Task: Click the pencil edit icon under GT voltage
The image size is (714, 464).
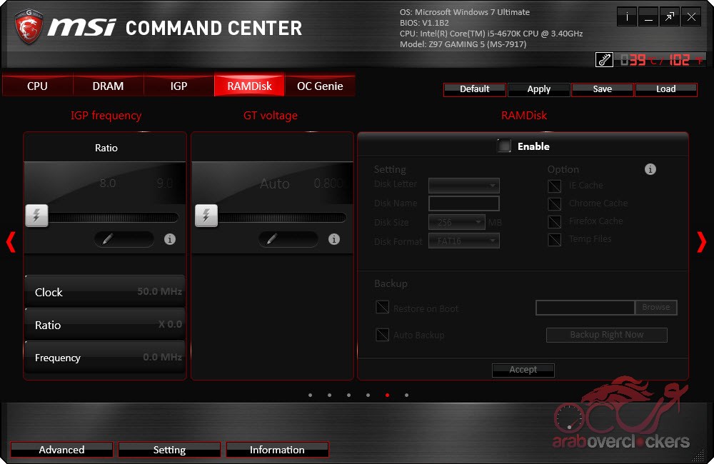Action: tap(272, 239)
